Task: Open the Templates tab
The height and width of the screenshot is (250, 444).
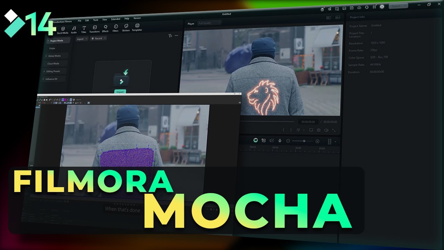Action: tap(137, 27)
